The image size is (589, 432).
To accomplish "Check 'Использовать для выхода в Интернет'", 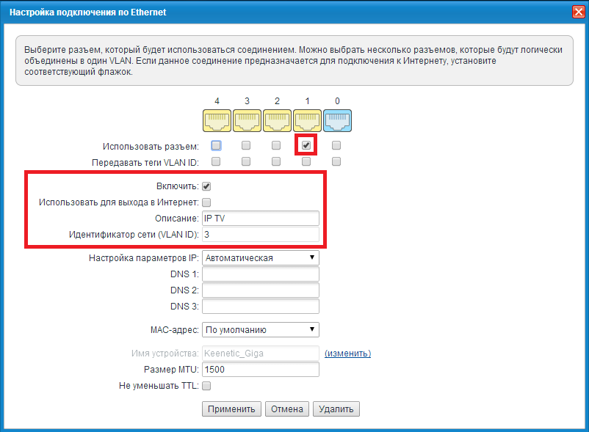I will coord(206,202).
